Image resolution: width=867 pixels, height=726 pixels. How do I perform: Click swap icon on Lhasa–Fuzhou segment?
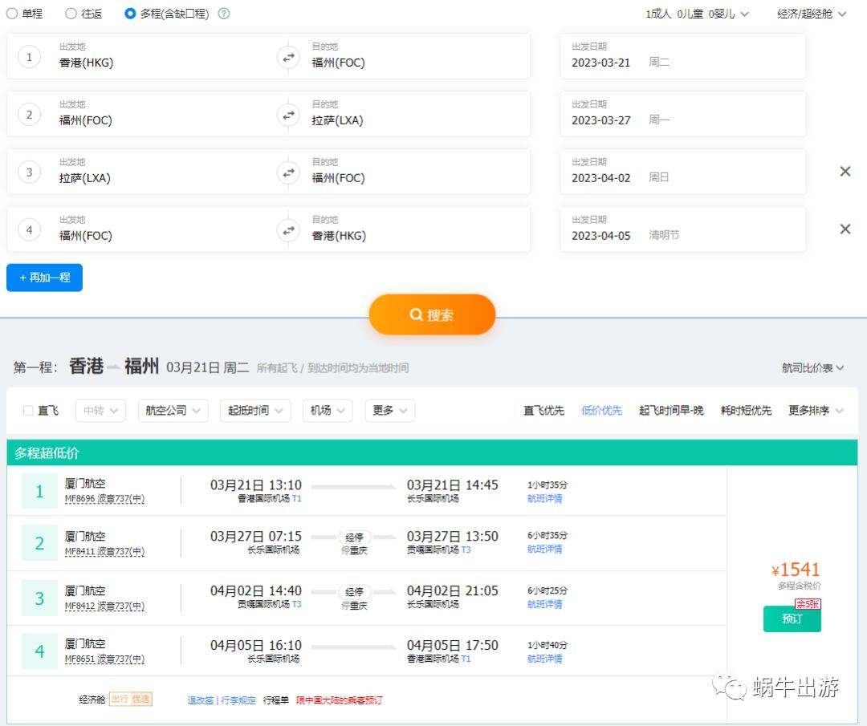coord(287,172)
